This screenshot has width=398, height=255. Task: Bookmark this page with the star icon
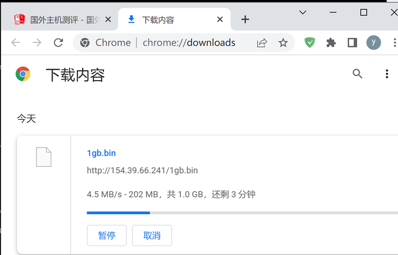click(x=283, y=42)
